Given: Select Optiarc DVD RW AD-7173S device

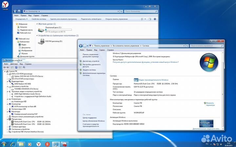Looking at the screenshot, I should coord(29,76).
